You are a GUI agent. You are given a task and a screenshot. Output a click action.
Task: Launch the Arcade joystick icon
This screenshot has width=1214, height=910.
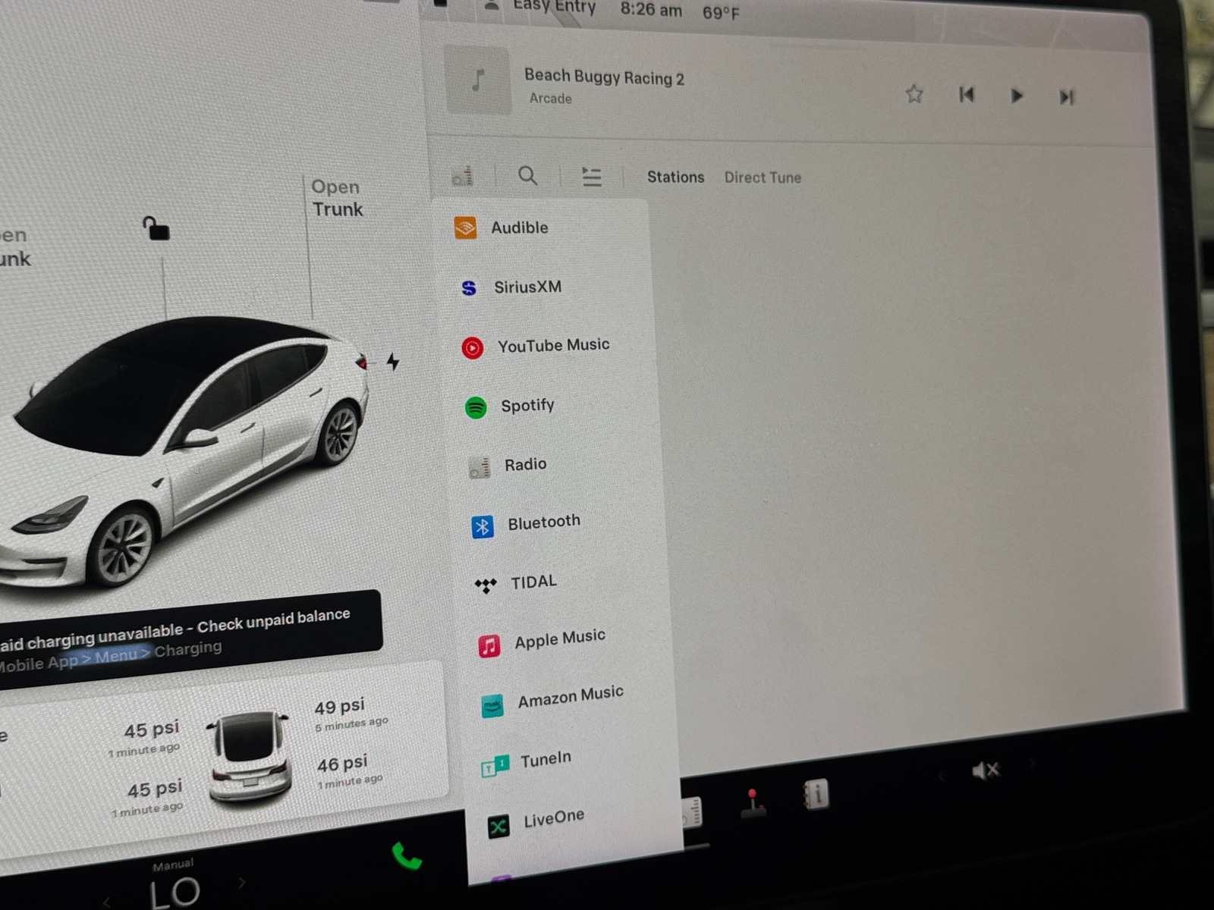[x=752, y=803]
